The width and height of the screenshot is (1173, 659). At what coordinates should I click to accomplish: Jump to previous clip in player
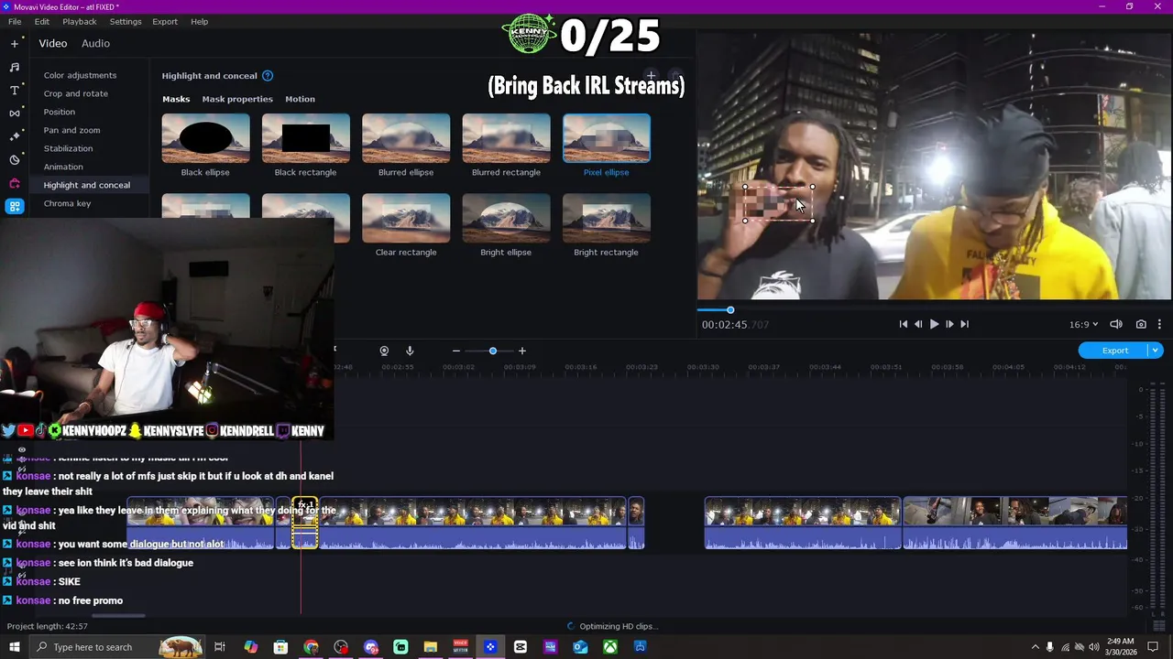(x=903, y=324)
